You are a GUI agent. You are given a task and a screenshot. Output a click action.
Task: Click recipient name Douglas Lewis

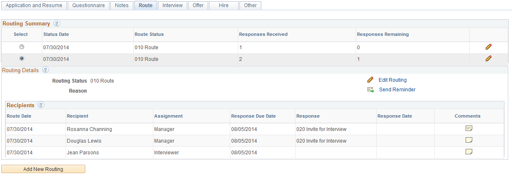coord(84,141)
